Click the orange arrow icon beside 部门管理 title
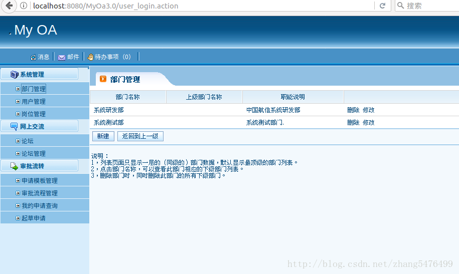459x274 pixels. point(103,79)
